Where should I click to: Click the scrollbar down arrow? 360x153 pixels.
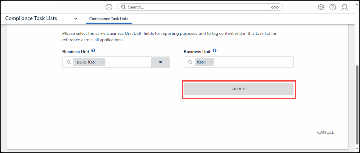pyautogui.click(x=357, y=148)
